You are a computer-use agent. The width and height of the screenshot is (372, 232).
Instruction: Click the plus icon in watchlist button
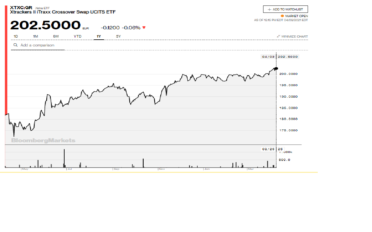(269, 9)
